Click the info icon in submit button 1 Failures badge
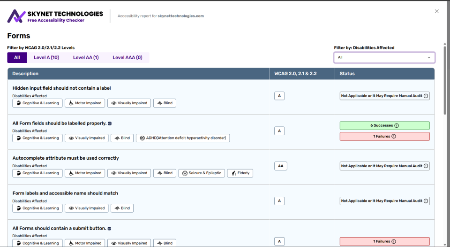The width and height of the screenshot is (450, 247). pos(394,241)
